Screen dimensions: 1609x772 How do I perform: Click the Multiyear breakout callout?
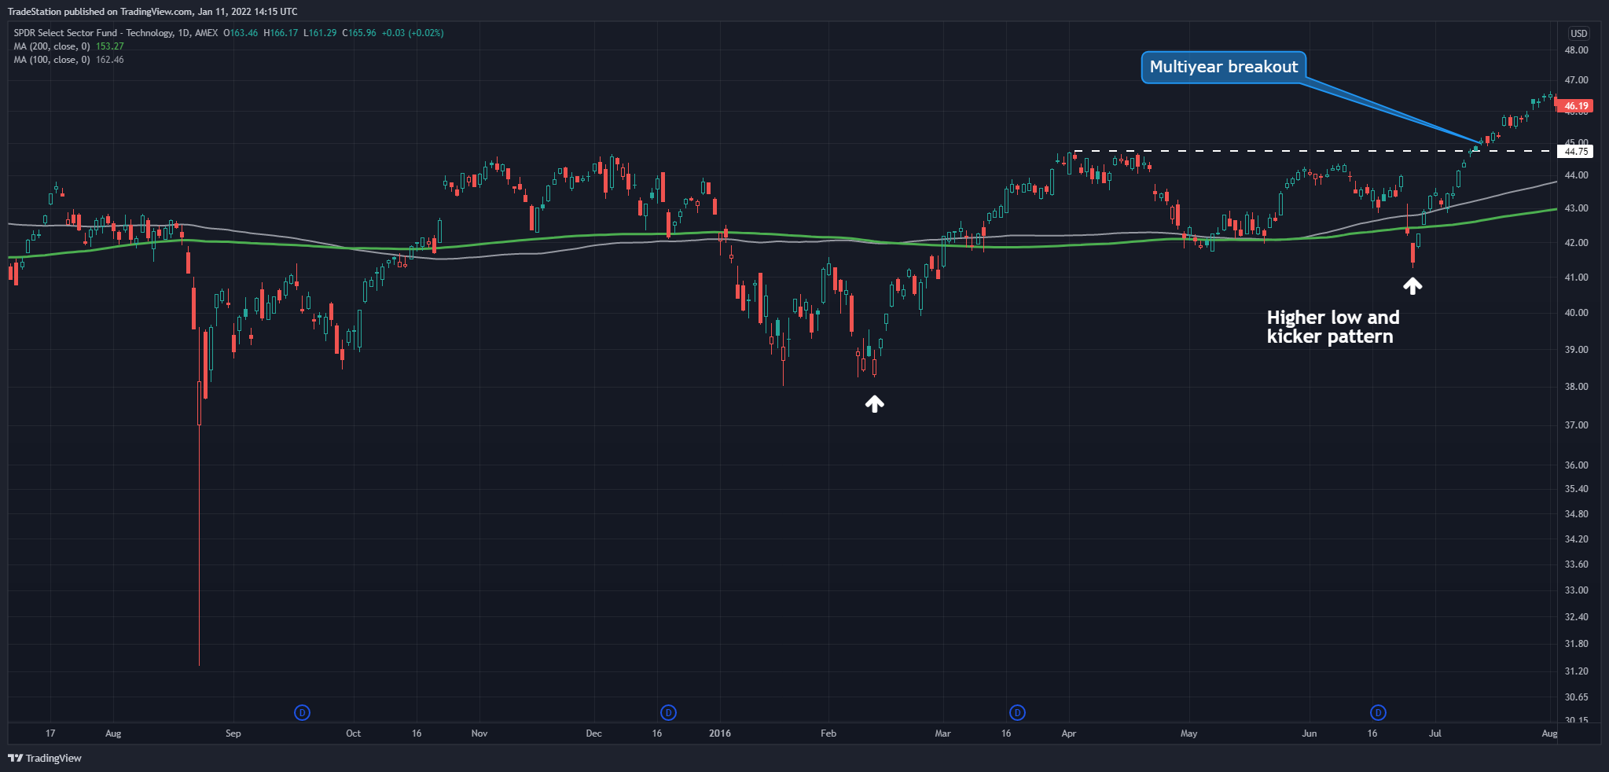coord(1224,67)
